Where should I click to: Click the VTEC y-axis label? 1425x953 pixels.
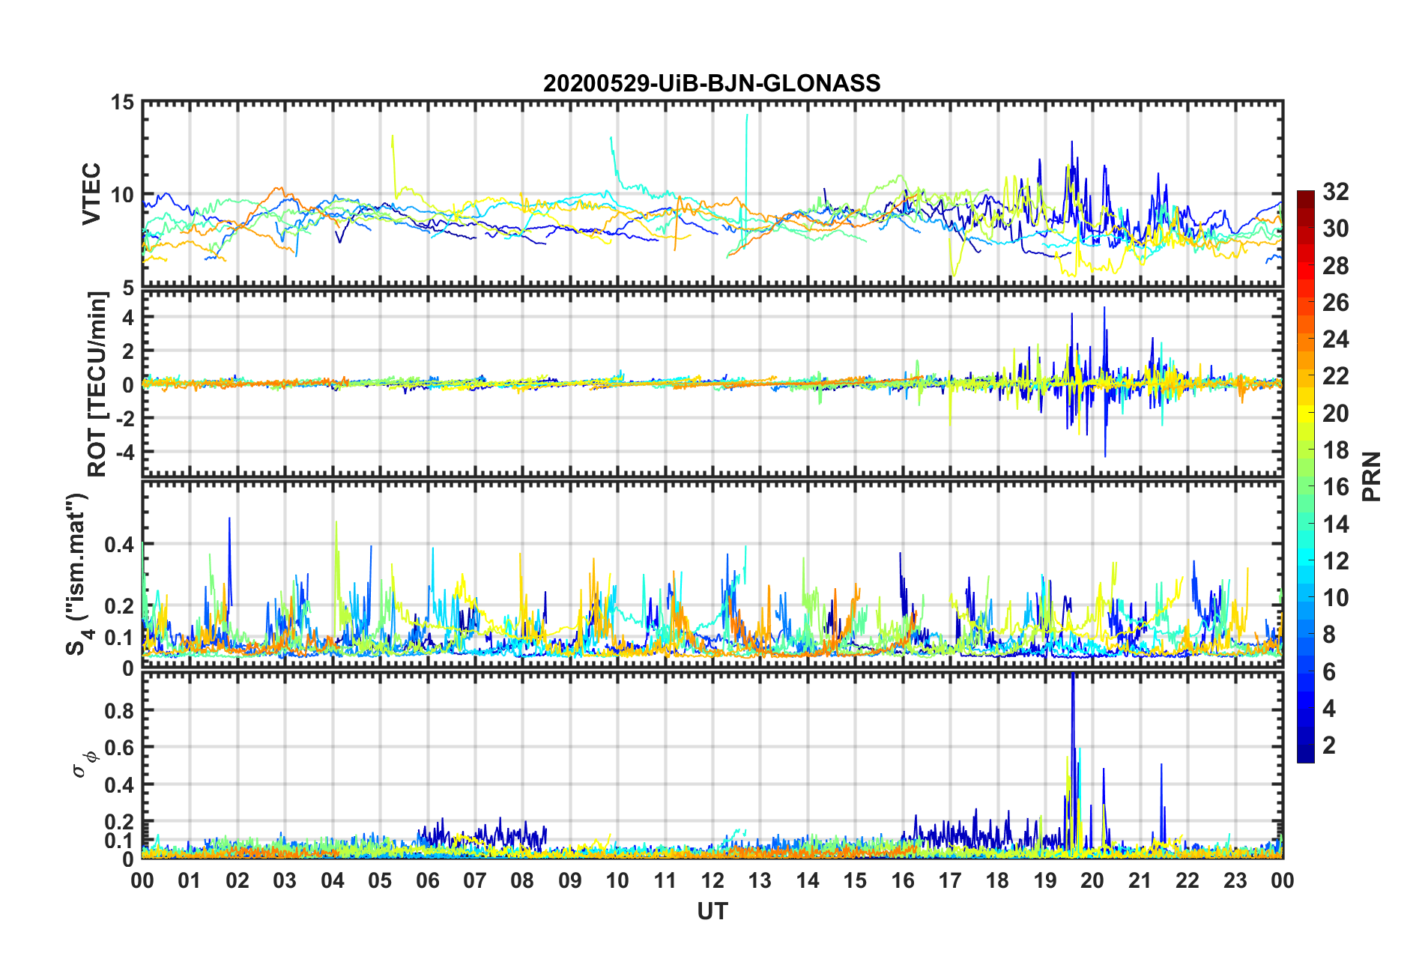tap(91, 193)
